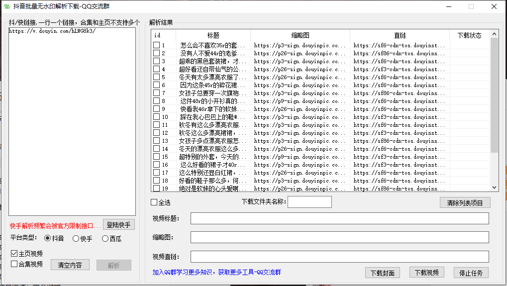Uncheck the 主页视频 checkbox
Screen dimensions: 507x286
(14, 254)
